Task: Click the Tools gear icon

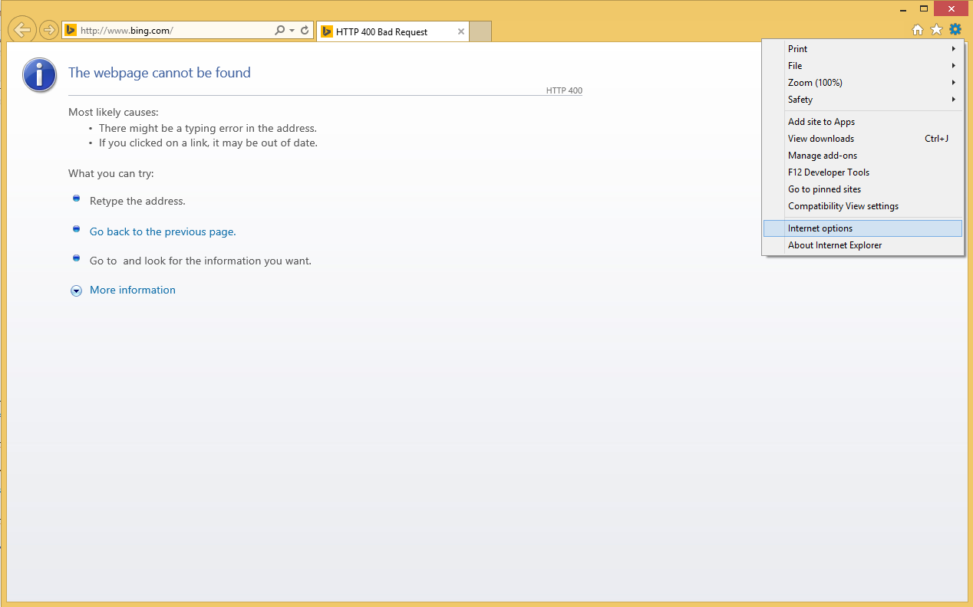Action: (955, 30)
